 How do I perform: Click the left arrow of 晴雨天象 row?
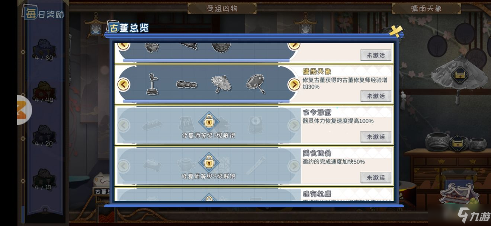pyautogui.click(x=123, y=84)
